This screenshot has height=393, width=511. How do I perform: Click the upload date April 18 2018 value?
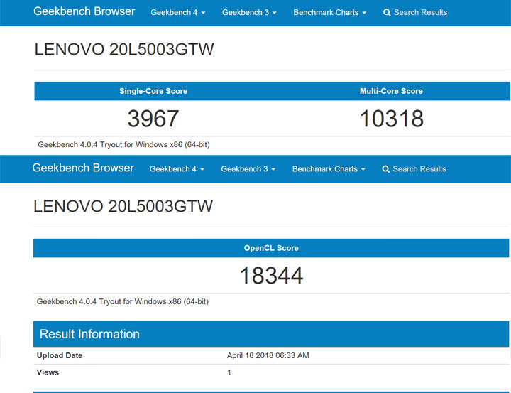[268, 355]
